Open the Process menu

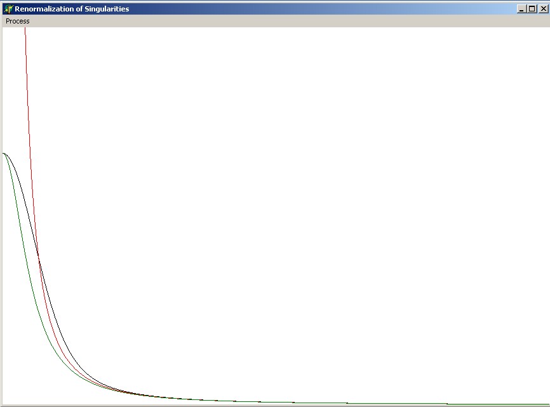pos(18,21)
